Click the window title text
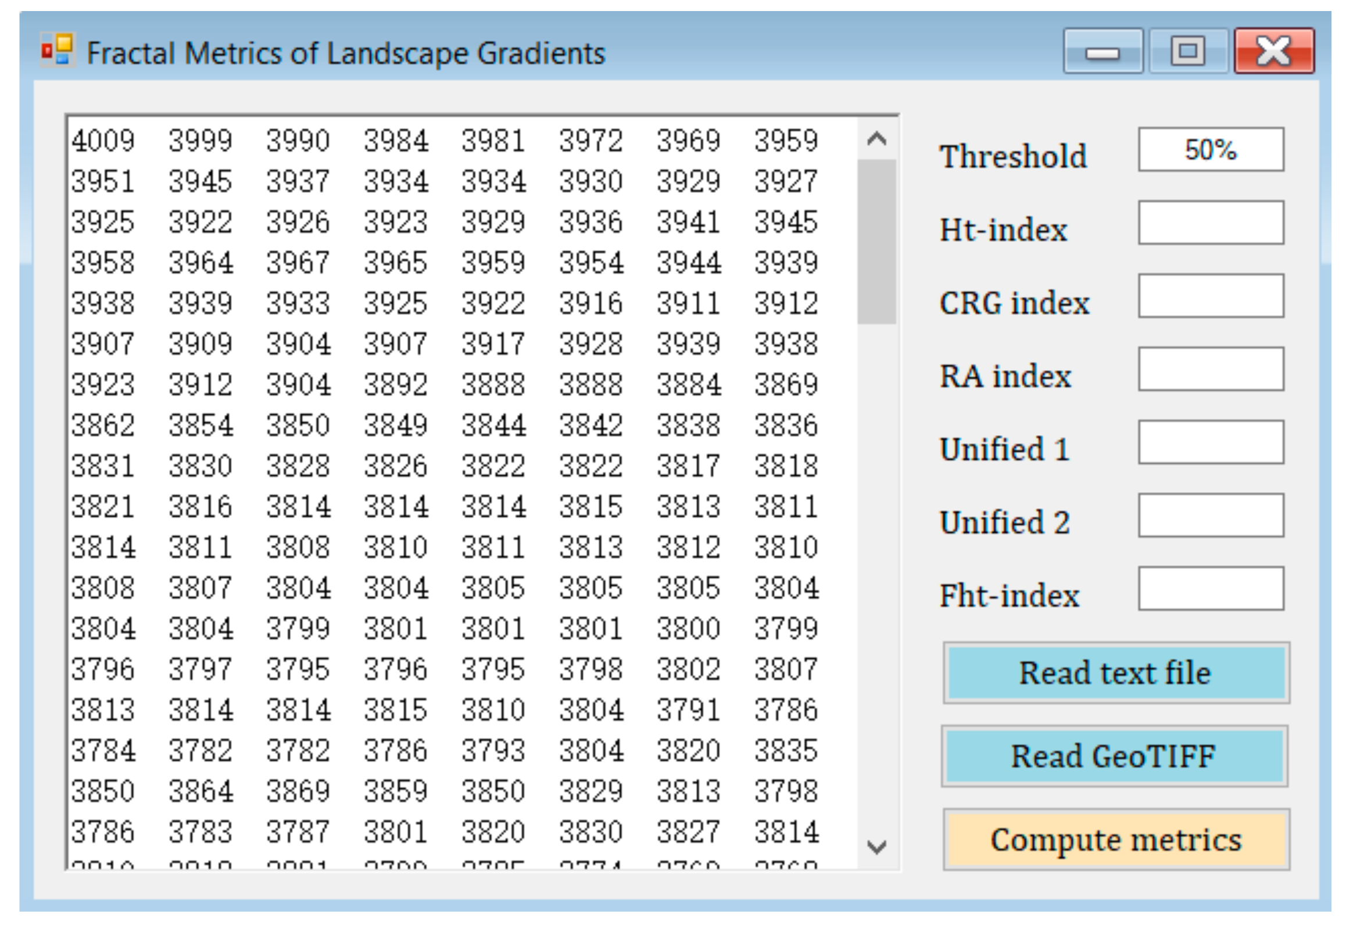Screen dimensions: 1353x925 pos(346,53)
